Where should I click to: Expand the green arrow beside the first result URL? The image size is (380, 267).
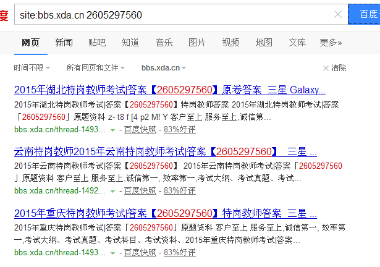tap(112, 130)
